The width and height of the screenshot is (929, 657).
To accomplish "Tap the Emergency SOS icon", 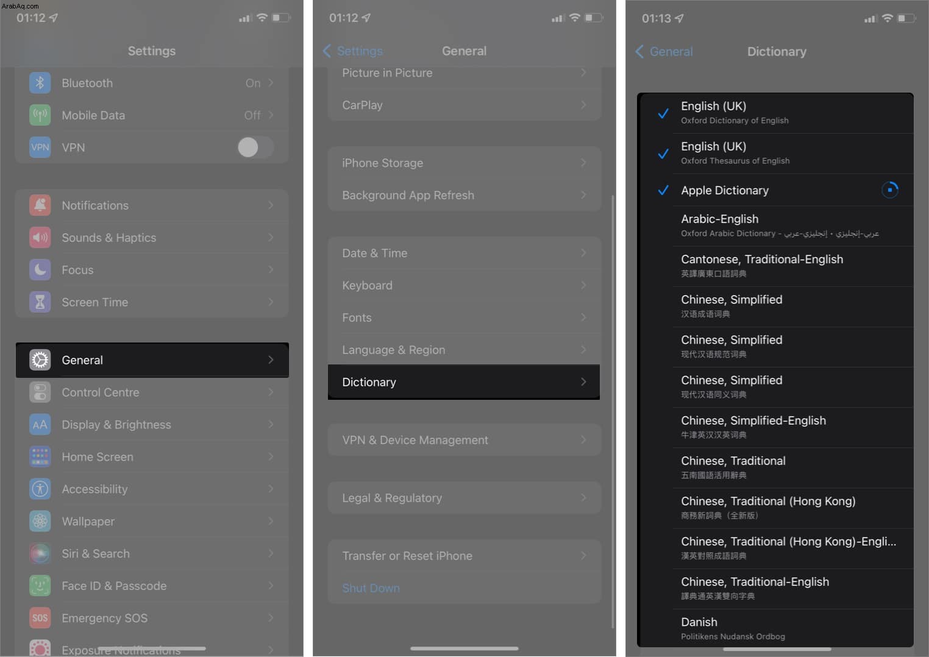I will point(40,619).
